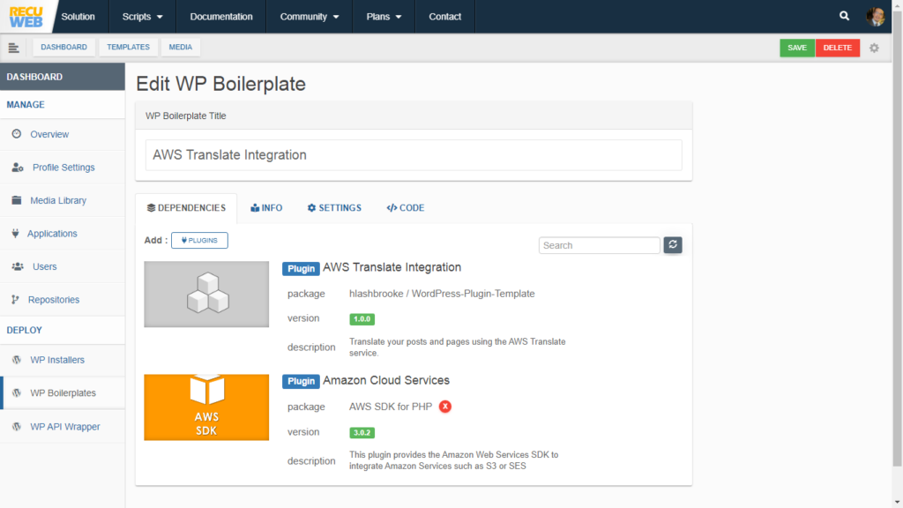This screenshot has height=508, width=903.
Task: Click the RecuWeb logo
Action: pyautogui.click(x=26, y=16)
